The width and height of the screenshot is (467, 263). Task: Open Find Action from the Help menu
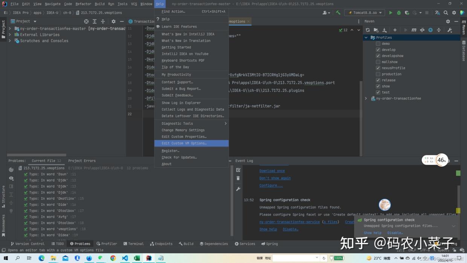173,11
